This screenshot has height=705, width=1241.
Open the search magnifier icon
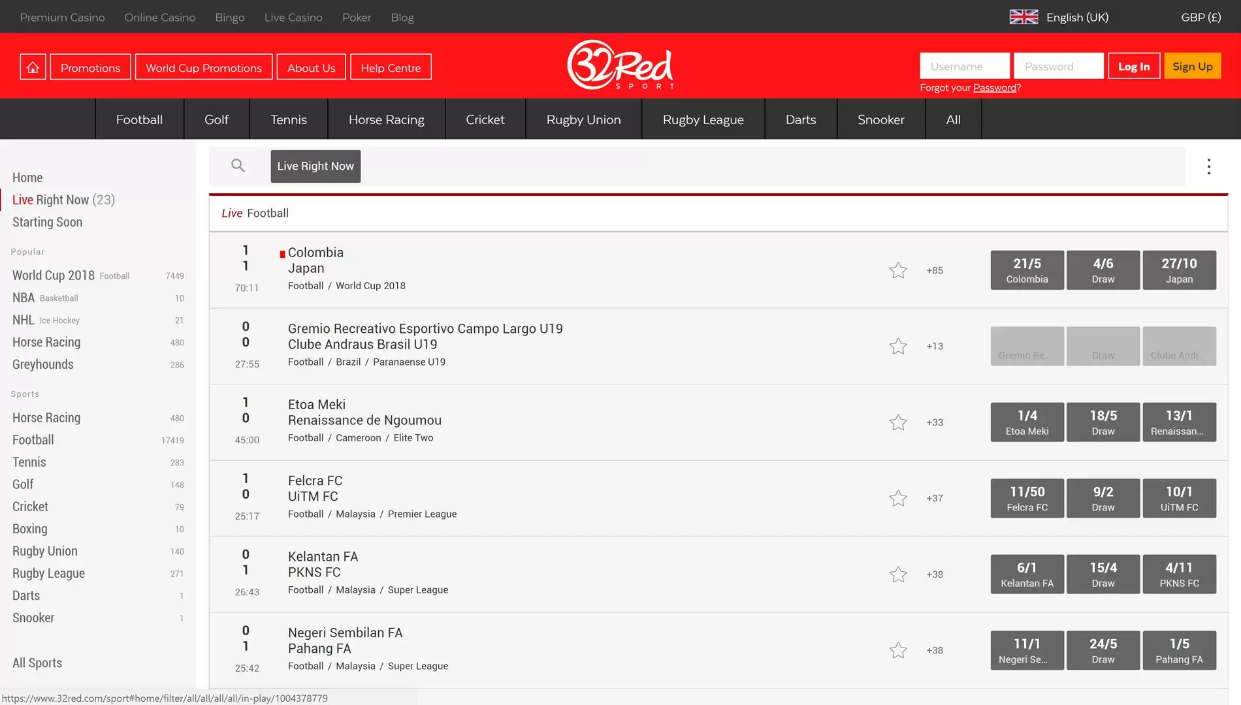[238, 166]
